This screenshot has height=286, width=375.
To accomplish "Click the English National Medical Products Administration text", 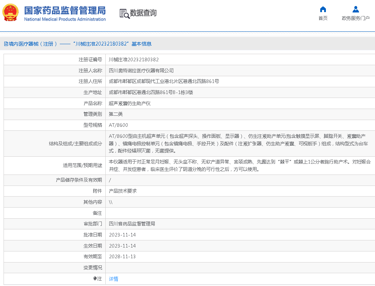I will click(x=65, y=19).
